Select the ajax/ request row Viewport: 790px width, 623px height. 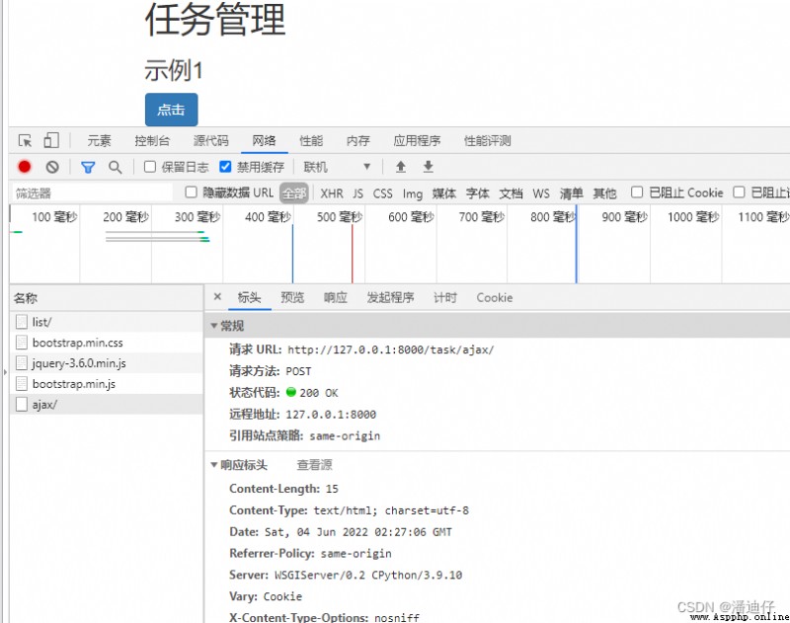(x=107, y=405)
